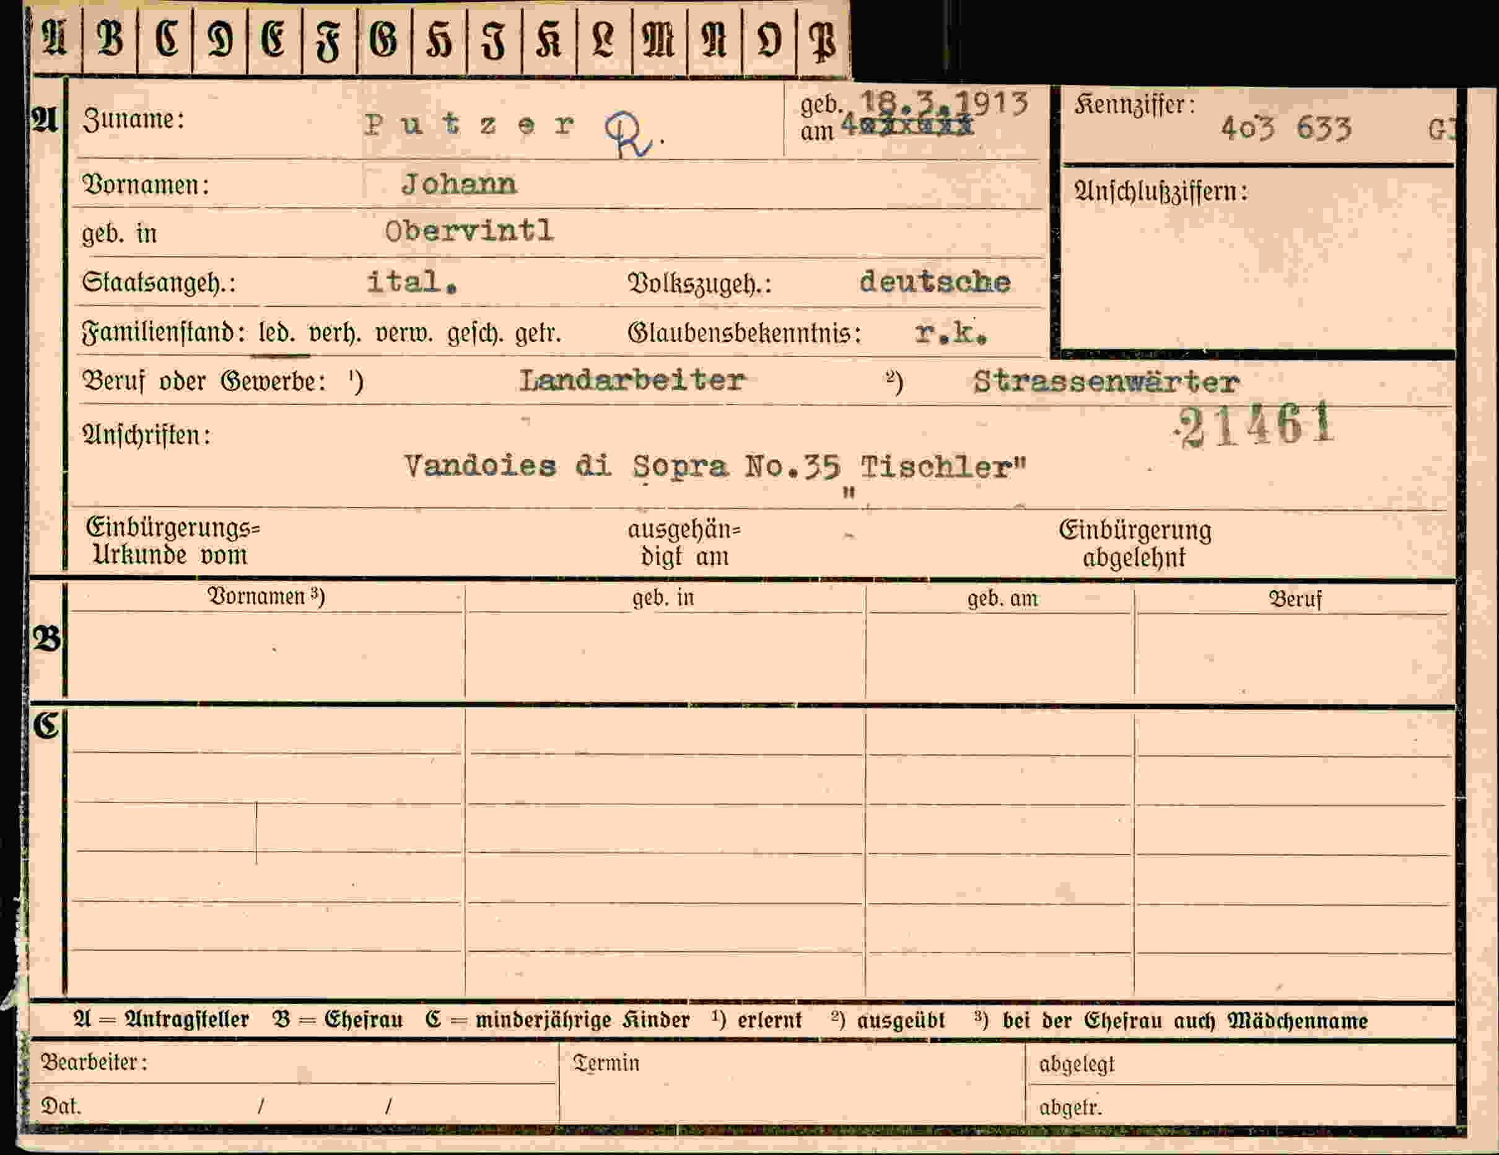Click the Volkszugeh. value deutsche
Image resolution: width=1499 pixels, height=1155 pixels.
click(x=935, y=281)
